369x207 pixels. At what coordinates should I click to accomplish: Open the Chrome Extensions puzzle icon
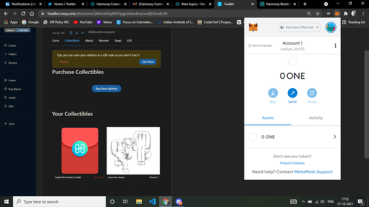(x=345, y=14)
